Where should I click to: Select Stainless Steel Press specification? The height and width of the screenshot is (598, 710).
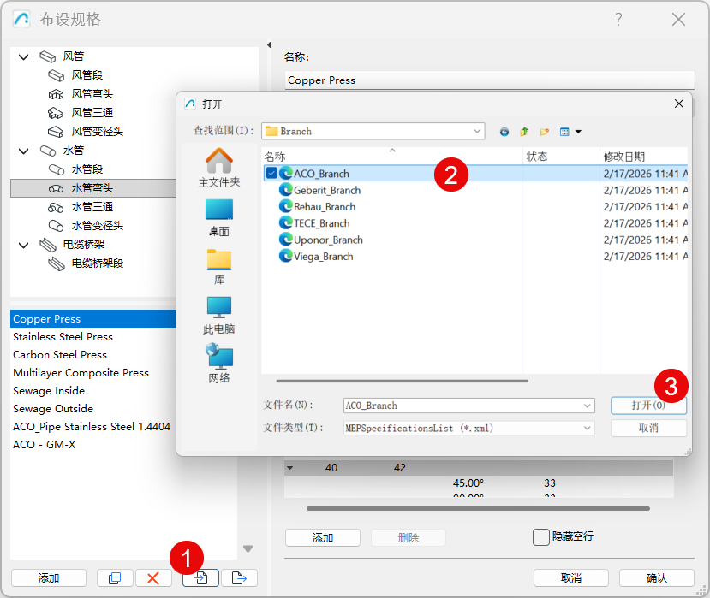pyautogui.click(x=63, y=337)
